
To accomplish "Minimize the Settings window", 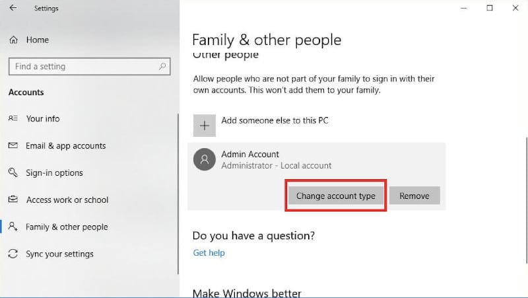I will pyautogui.click(x=464, y=8).
